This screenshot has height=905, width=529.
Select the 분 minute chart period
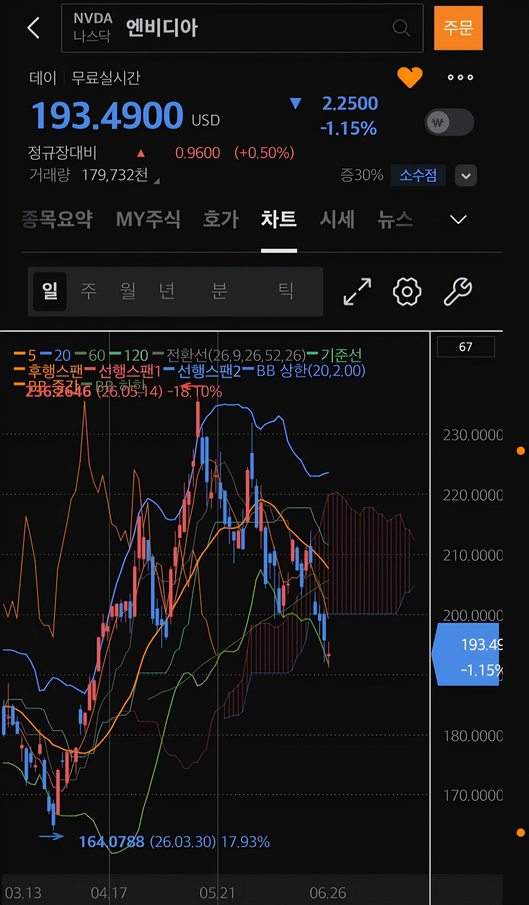click(219, 291)
